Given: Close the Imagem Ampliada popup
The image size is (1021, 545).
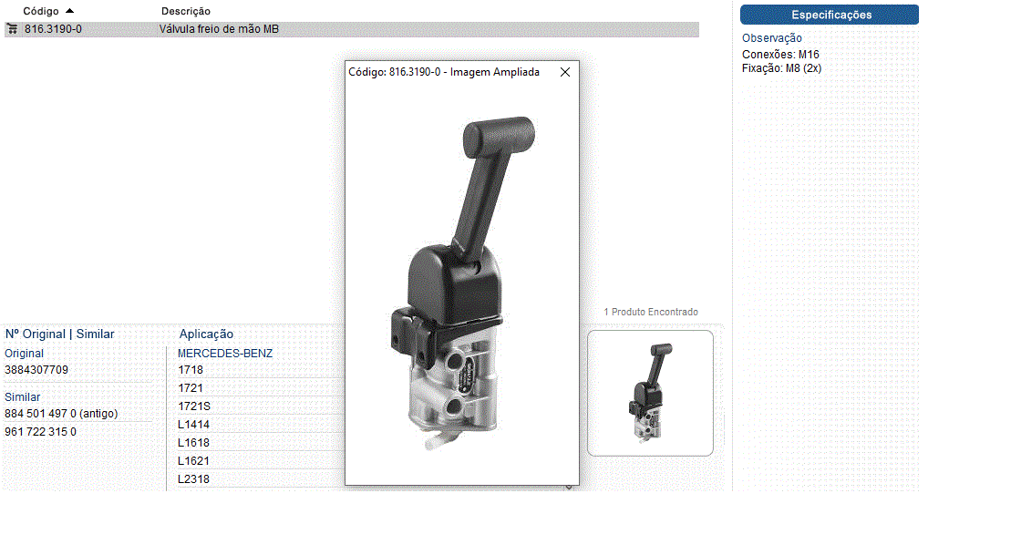Looking at the screenshot, I should 565,72.
